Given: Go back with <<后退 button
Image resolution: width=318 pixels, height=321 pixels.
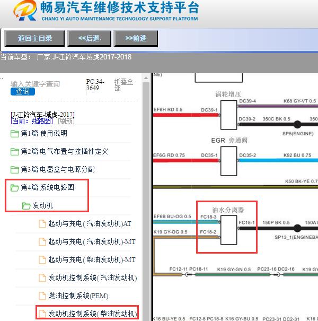Looking at the screenshot, I should coord(90,39).
